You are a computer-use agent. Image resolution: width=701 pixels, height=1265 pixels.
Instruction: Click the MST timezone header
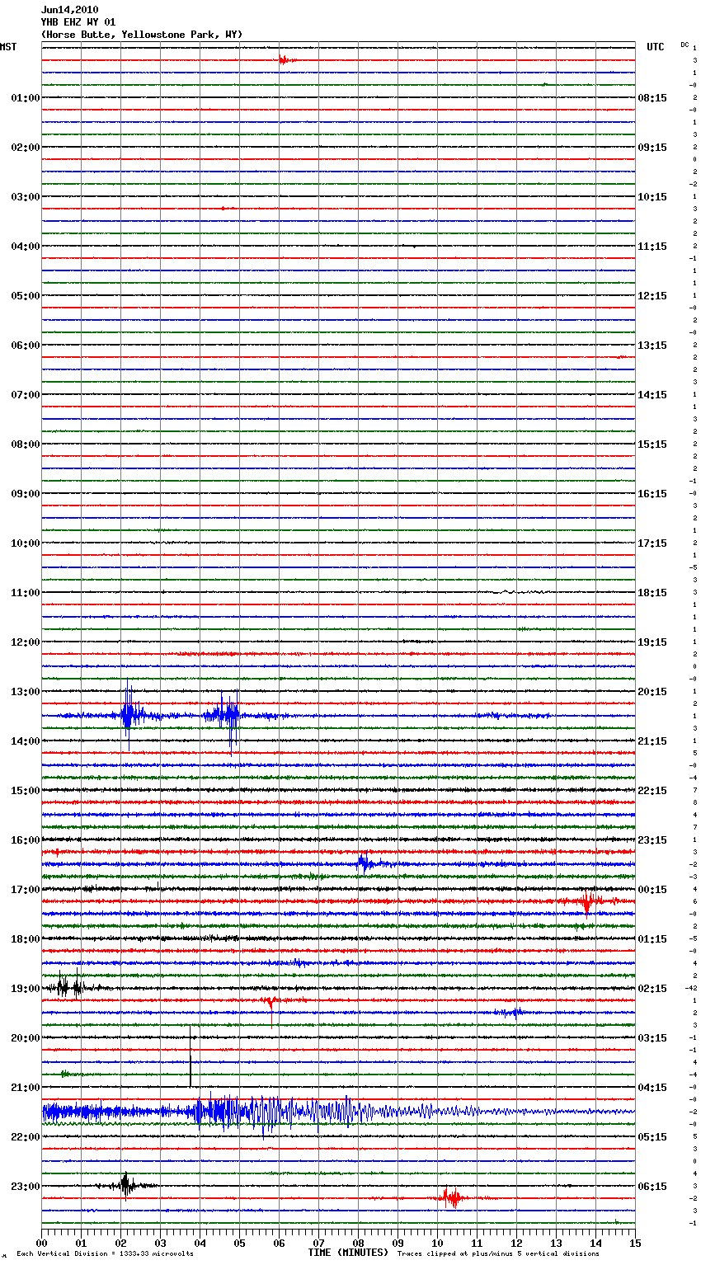(8, 47)
